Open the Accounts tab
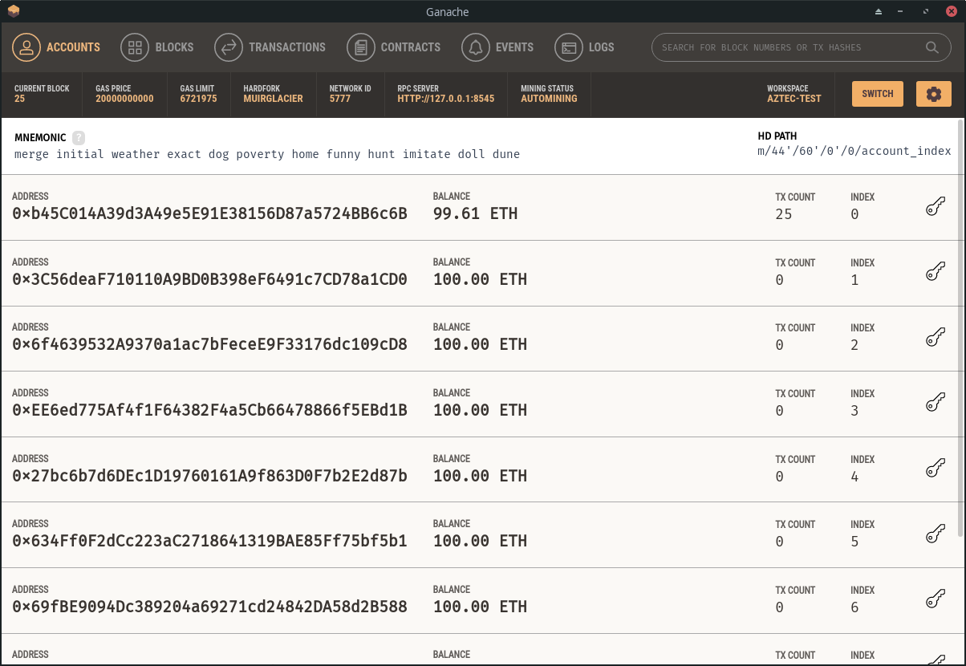Image resolution: width=966 pixels, height=666 pixels. click(56, 47)
